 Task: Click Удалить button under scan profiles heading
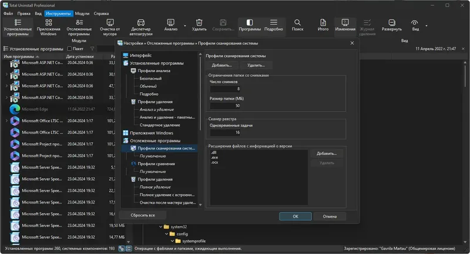(256, 65)
